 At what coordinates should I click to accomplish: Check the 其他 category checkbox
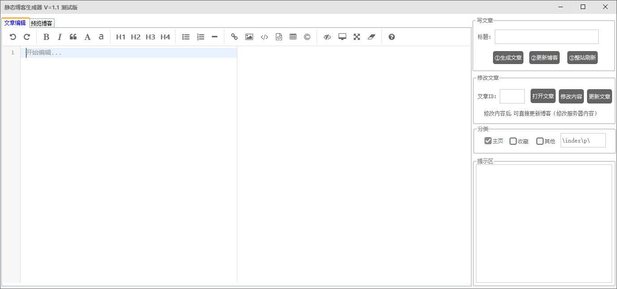[540, 141]
